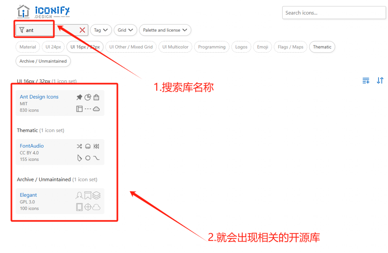Click the '830 icons' text
Viewport: 388px width, 253px height.
(29, 110)
